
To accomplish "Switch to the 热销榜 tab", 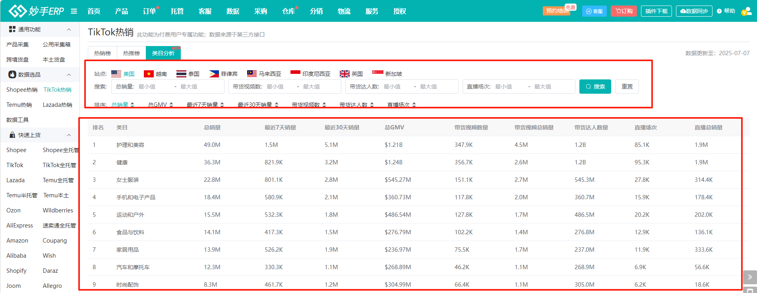I will tap(103, 53).
